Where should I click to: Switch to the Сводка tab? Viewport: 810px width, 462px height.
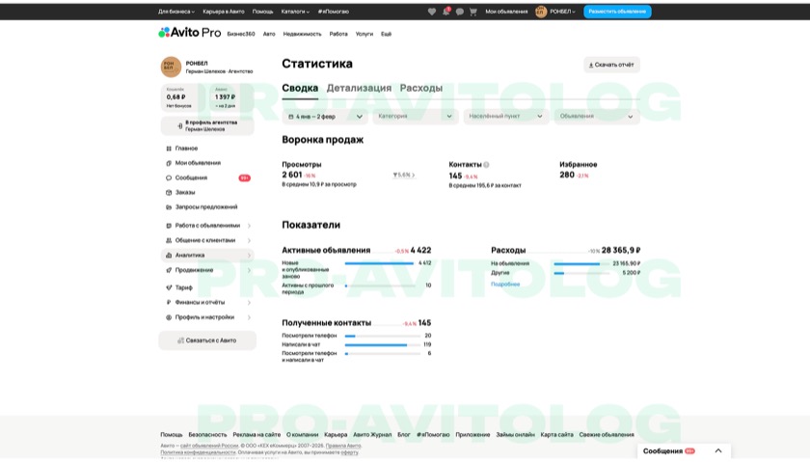click(x=300, y=88)
